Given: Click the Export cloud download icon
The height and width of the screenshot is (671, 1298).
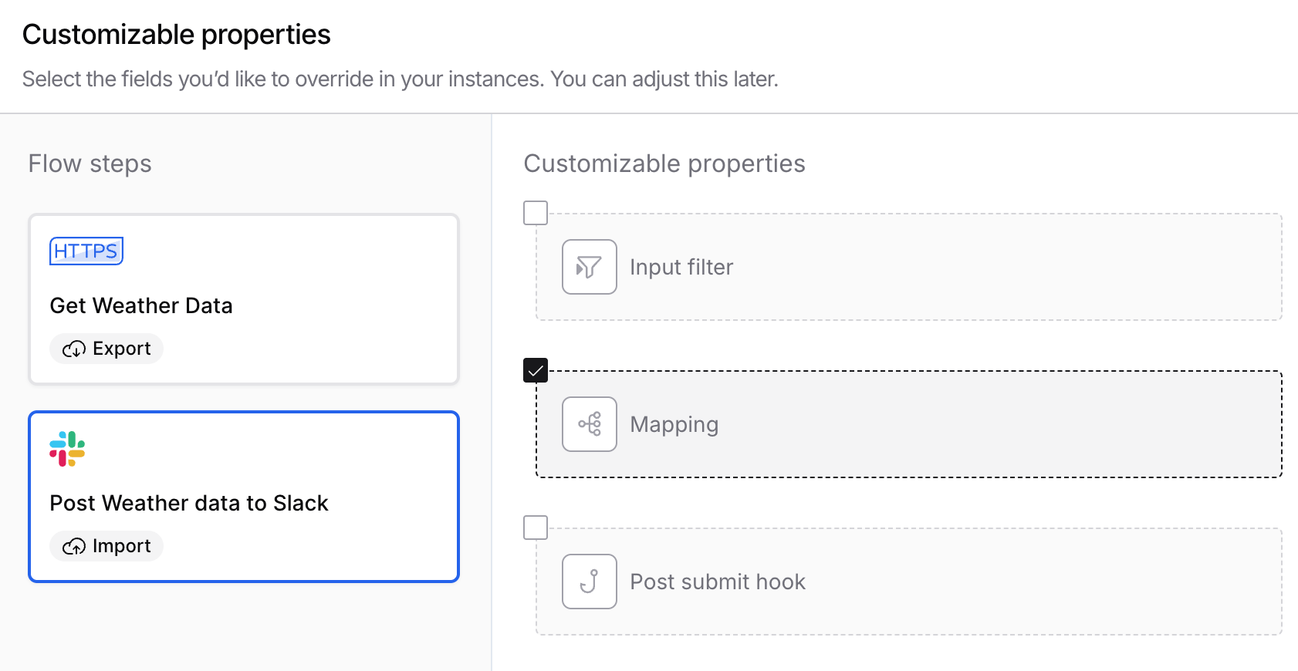Looking at the screenshot, I should pyautogui.click(x=74, y=349).
